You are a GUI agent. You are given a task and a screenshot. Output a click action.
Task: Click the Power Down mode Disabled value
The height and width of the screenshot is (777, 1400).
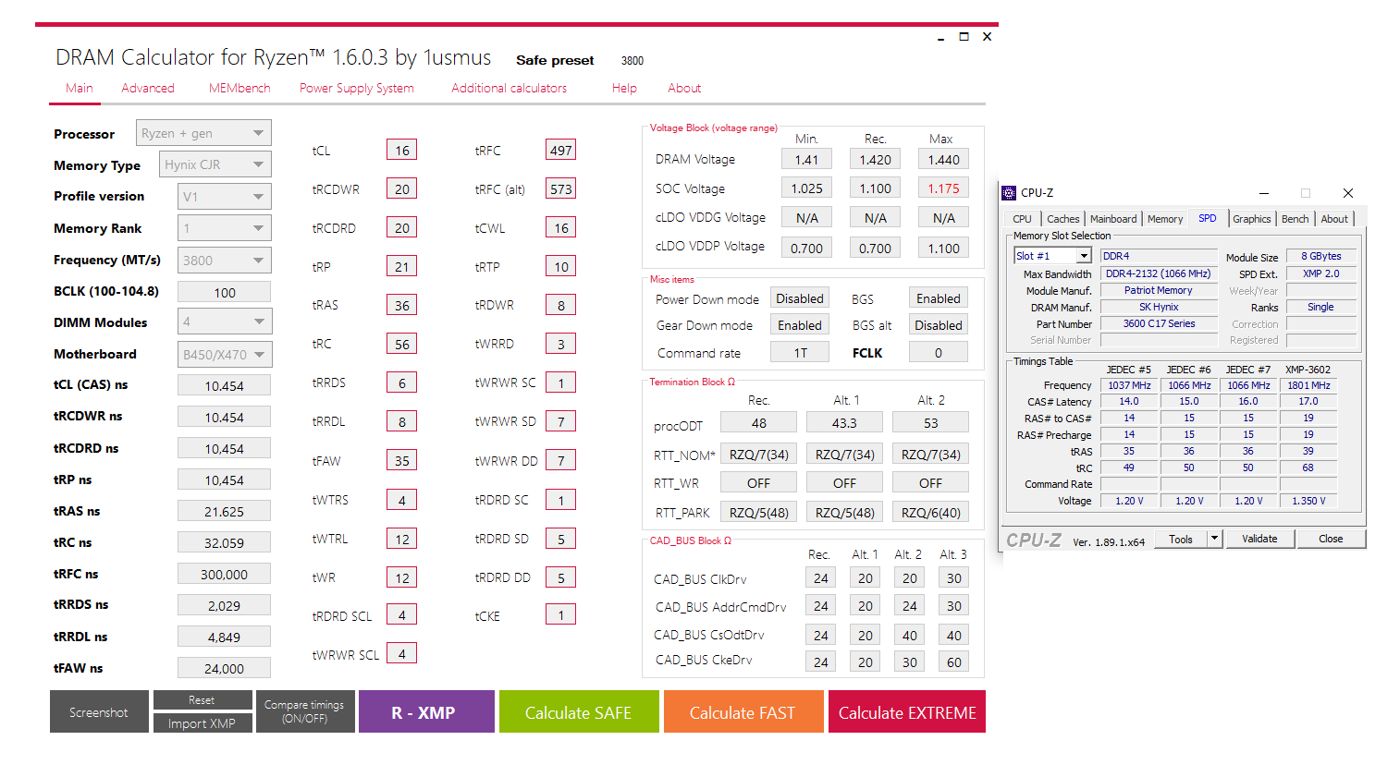[800, 298]
